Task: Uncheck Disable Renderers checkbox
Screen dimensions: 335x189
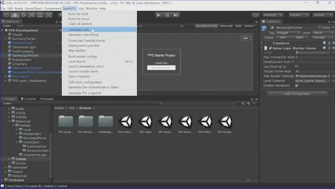Action: 296,86
